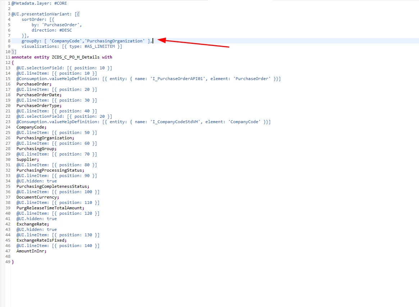Click the lineItem position 100 annotation
Viewport: 419px width, 307px height.
tap(58, 192)
